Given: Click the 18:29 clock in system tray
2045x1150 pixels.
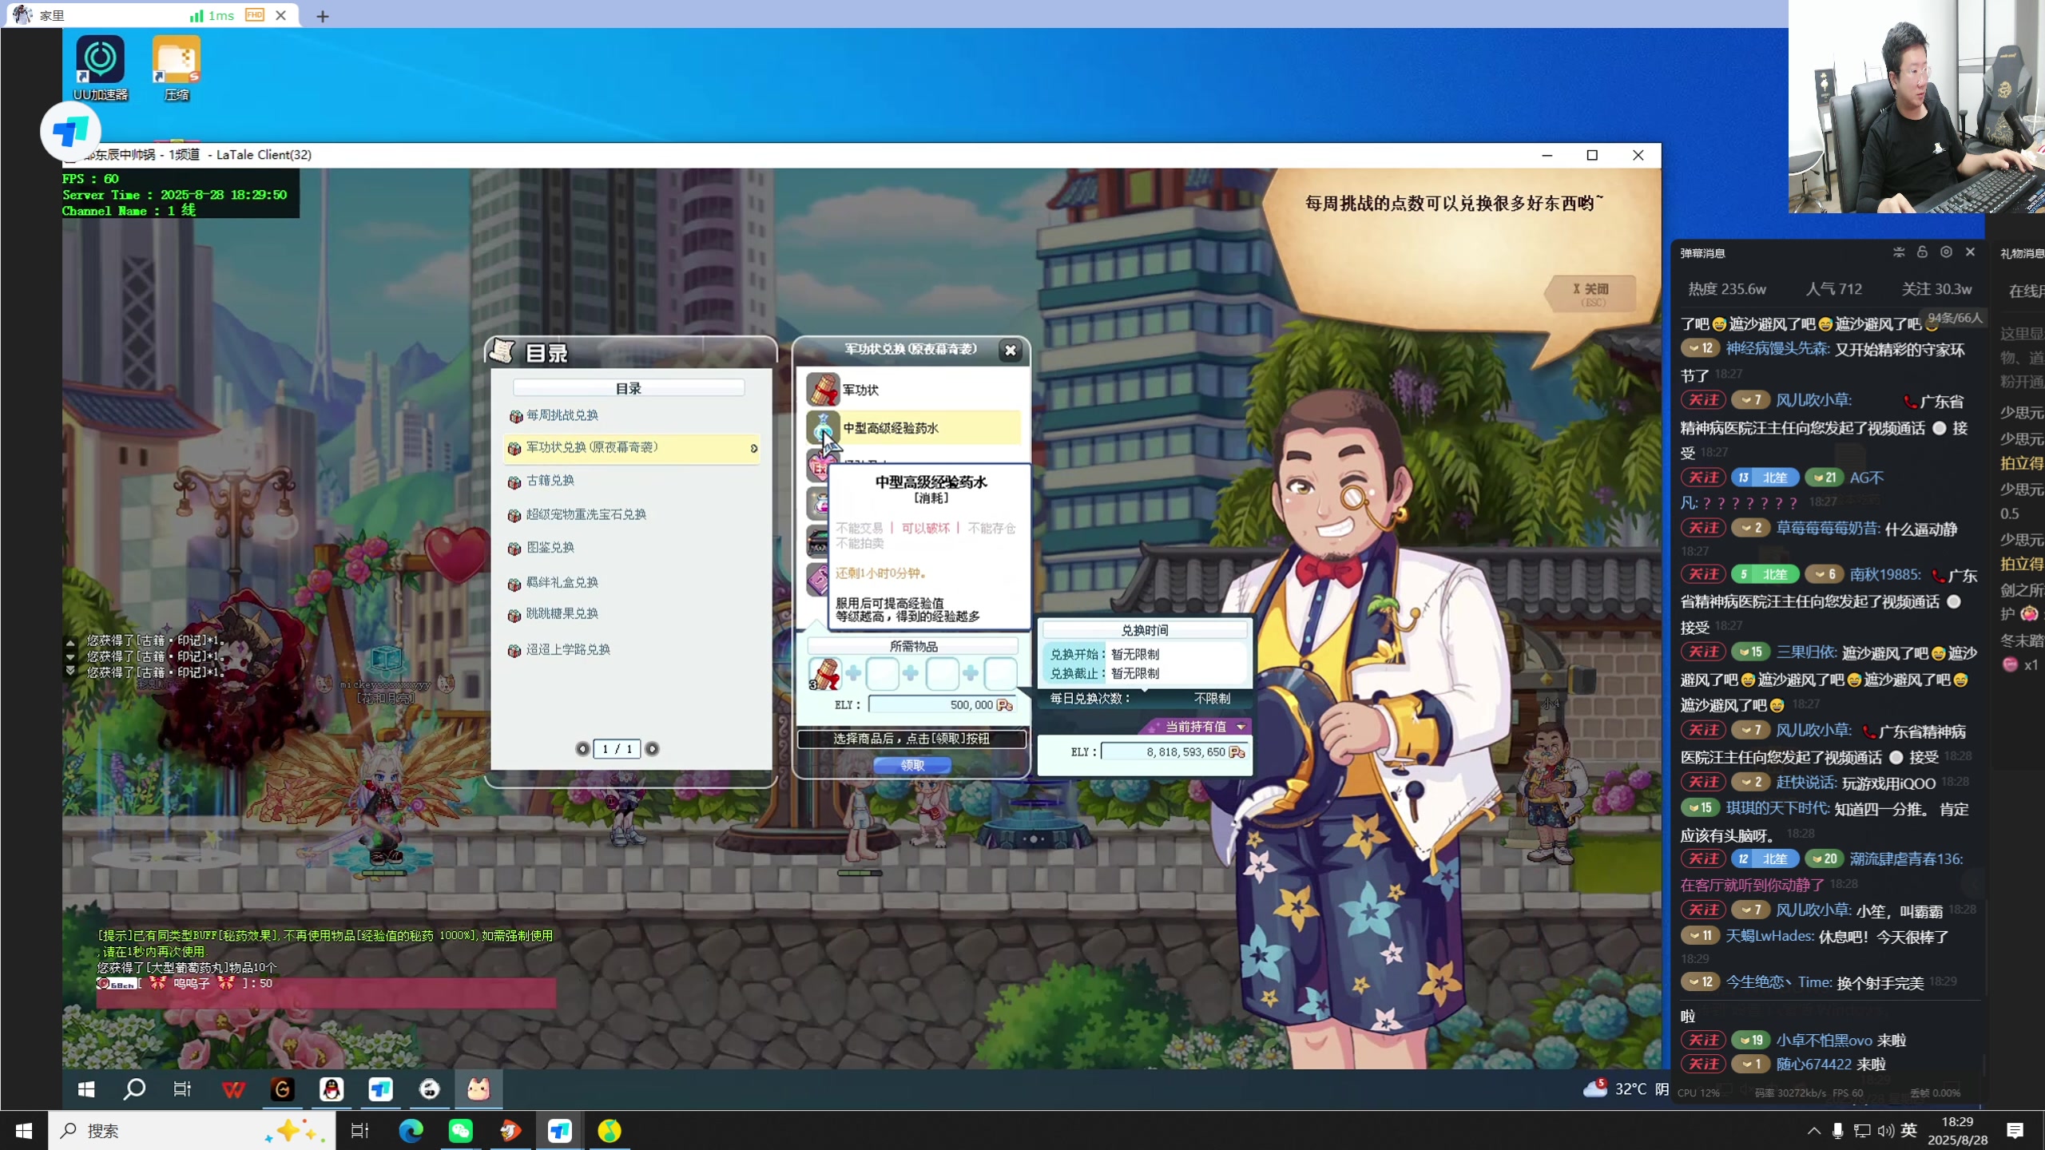Looking at the screenshot, I should [x=1957, y=1131].
